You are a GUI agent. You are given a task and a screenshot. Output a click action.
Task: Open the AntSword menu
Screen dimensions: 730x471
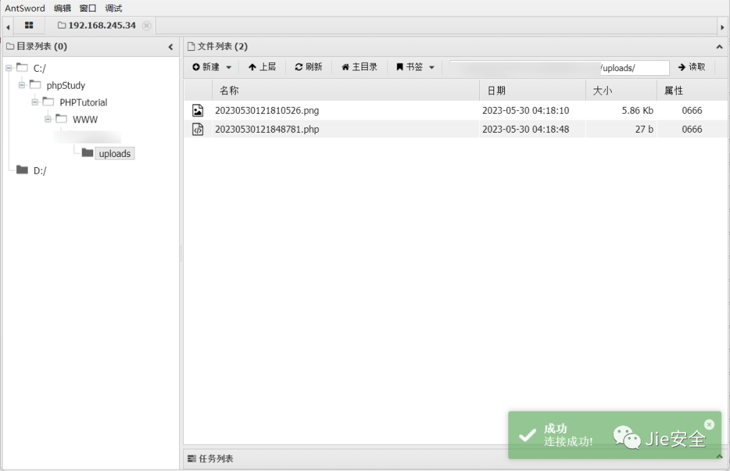point(25,8)
